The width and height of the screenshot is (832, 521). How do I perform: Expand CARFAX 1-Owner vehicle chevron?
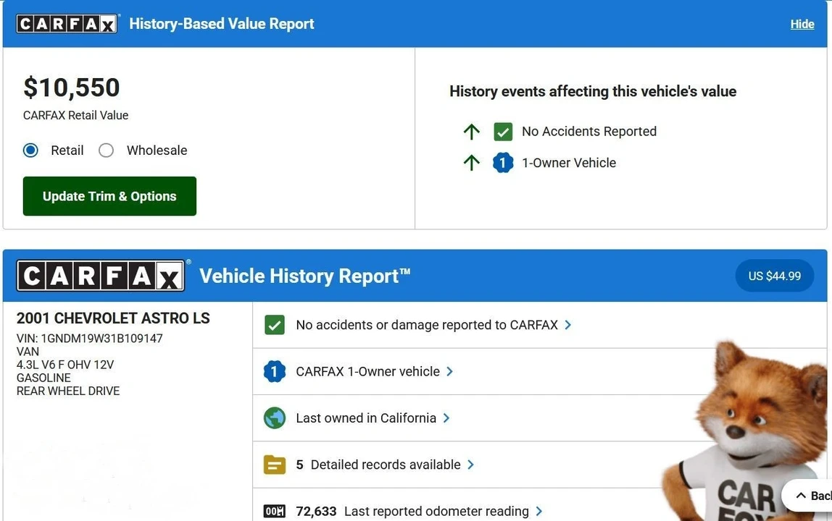(x=449, y=371)
